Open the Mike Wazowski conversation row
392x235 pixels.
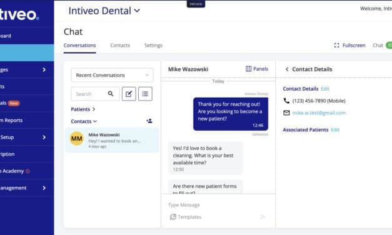[x=112, y=140]
